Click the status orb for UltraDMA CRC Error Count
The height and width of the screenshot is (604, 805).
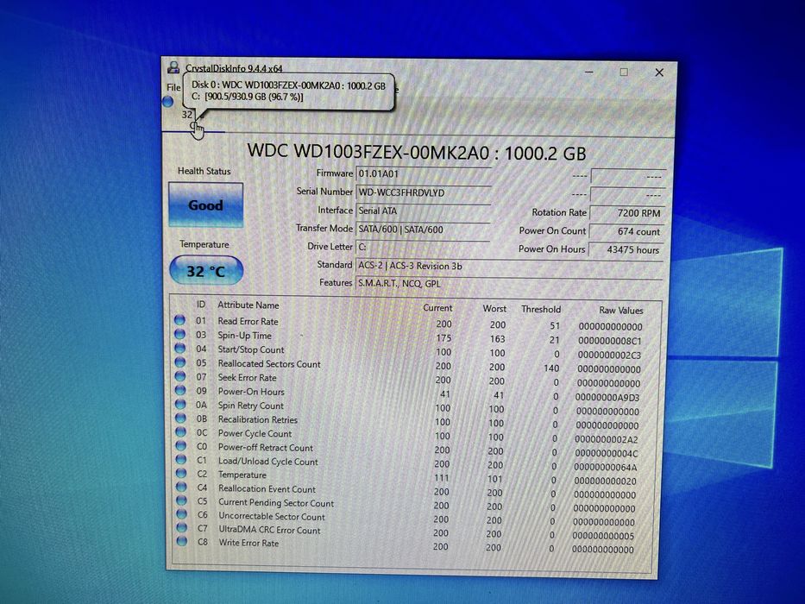pos(181,527)
